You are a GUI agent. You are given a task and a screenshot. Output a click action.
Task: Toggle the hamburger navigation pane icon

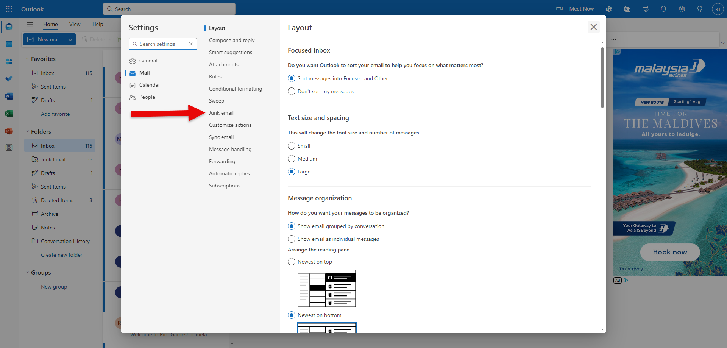pos(30,25)
